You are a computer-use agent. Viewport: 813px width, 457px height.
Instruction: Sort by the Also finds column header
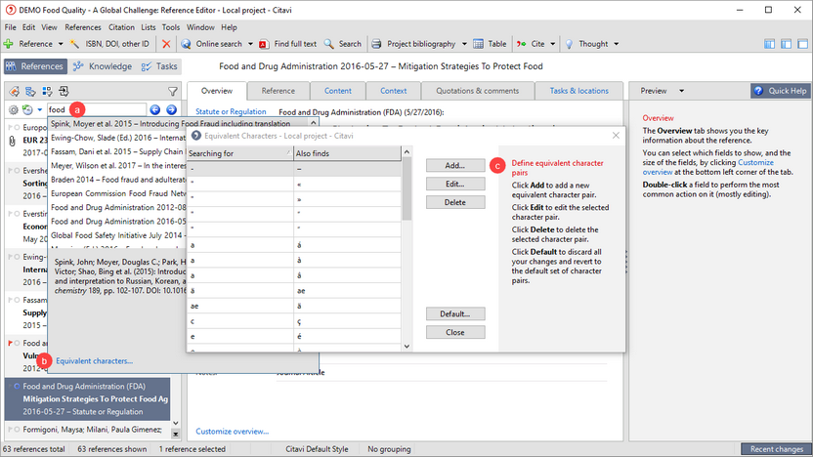348,153
